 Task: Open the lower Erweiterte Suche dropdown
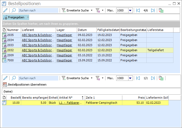(92, 78)
